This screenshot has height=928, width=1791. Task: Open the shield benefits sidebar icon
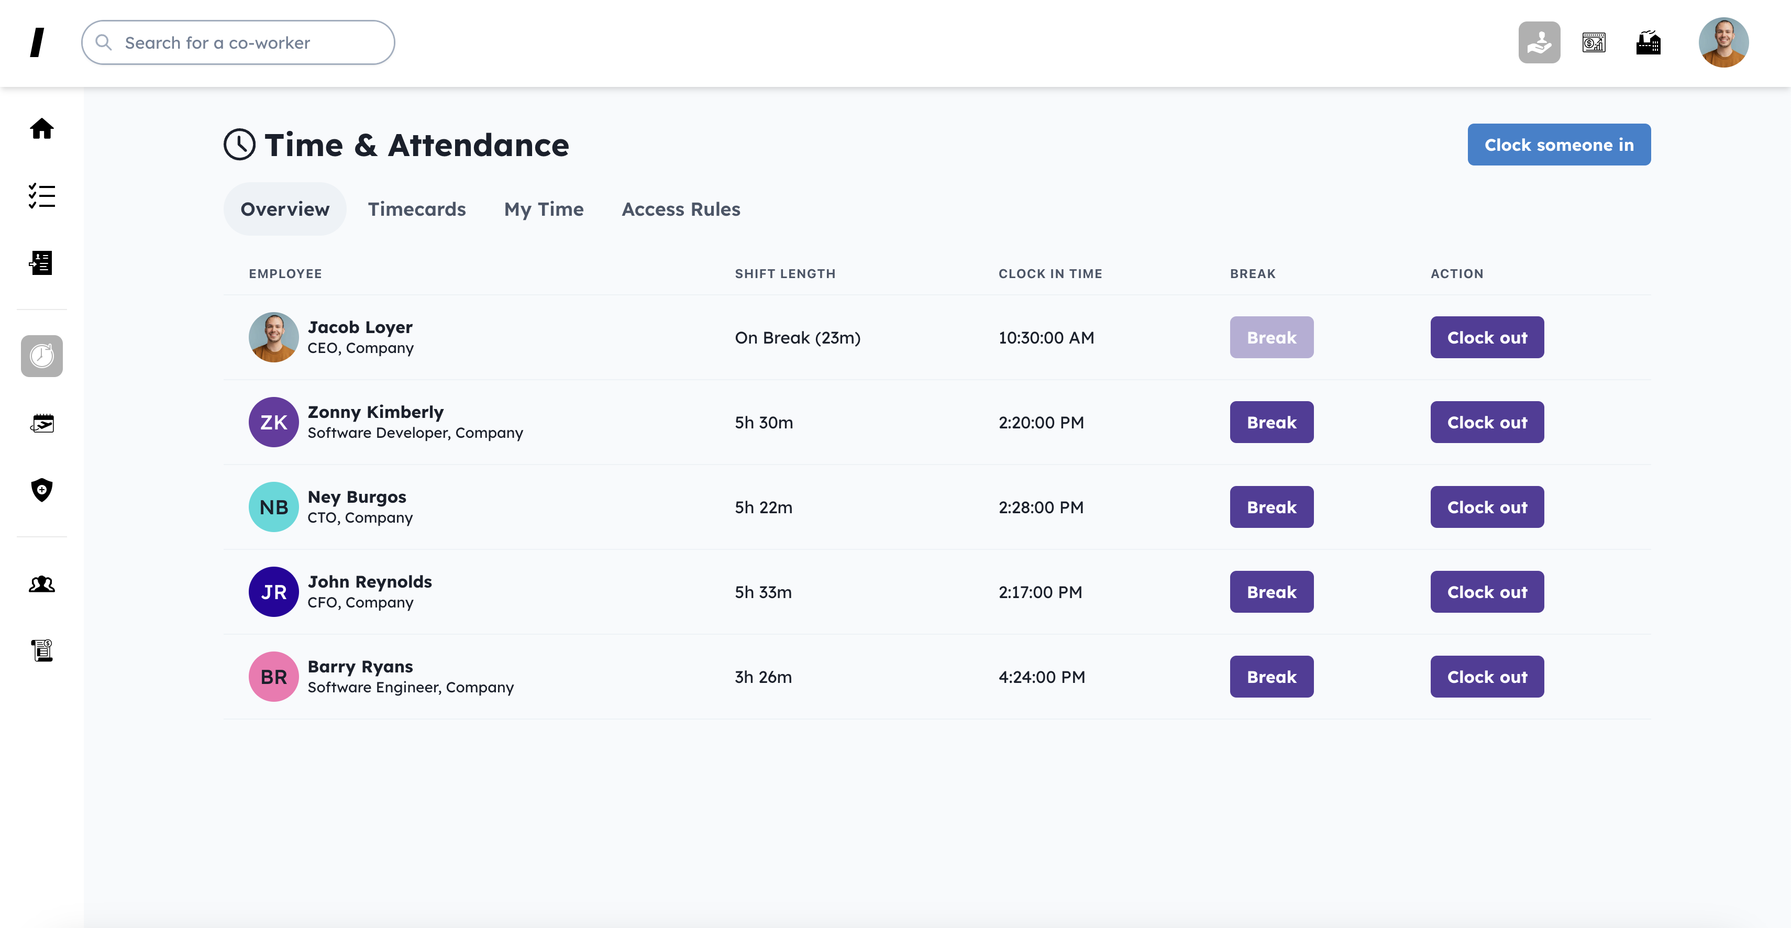(x=42, y=490)
